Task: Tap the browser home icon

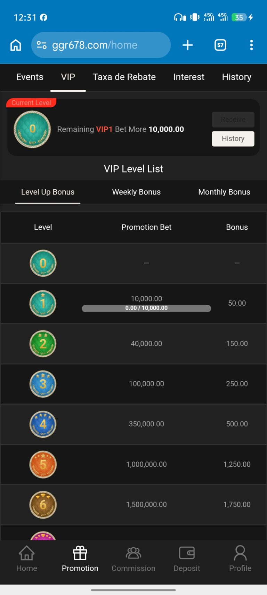Action: point(16,45)
